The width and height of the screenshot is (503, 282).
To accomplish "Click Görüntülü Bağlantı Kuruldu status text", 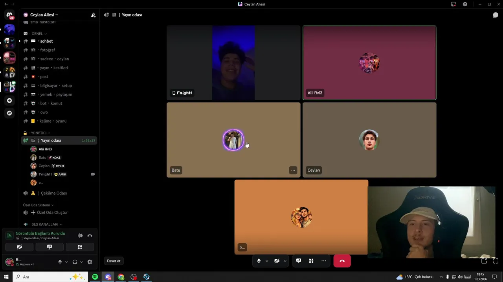I will [40, 233].
